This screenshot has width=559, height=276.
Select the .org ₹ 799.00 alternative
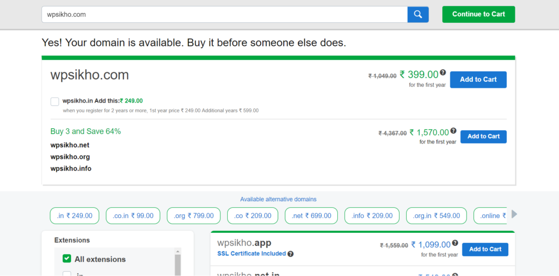point(194,216)
